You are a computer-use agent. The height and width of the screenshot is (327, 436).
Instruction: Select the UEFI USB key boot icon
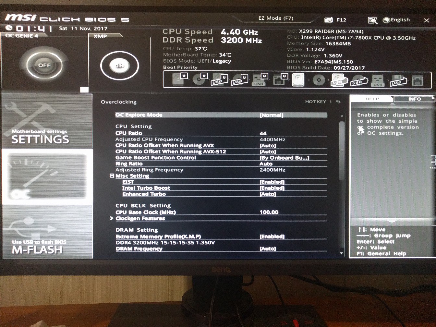tap(260, 79)
